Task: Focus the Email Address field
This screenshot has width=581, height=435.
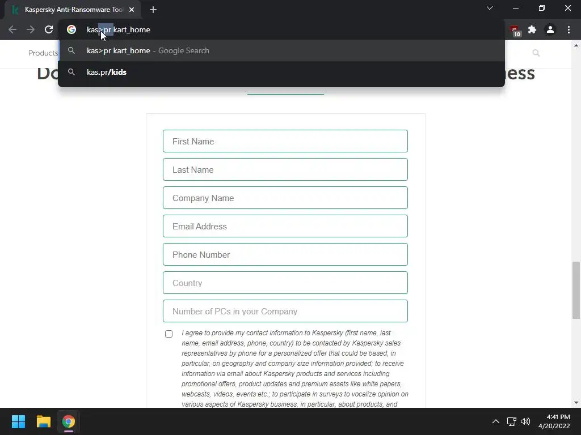Action: (285, 226)
